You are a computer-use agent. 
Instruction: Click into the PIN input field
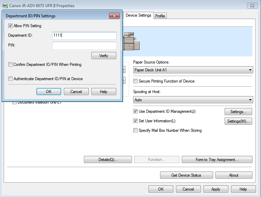(84, 46)
